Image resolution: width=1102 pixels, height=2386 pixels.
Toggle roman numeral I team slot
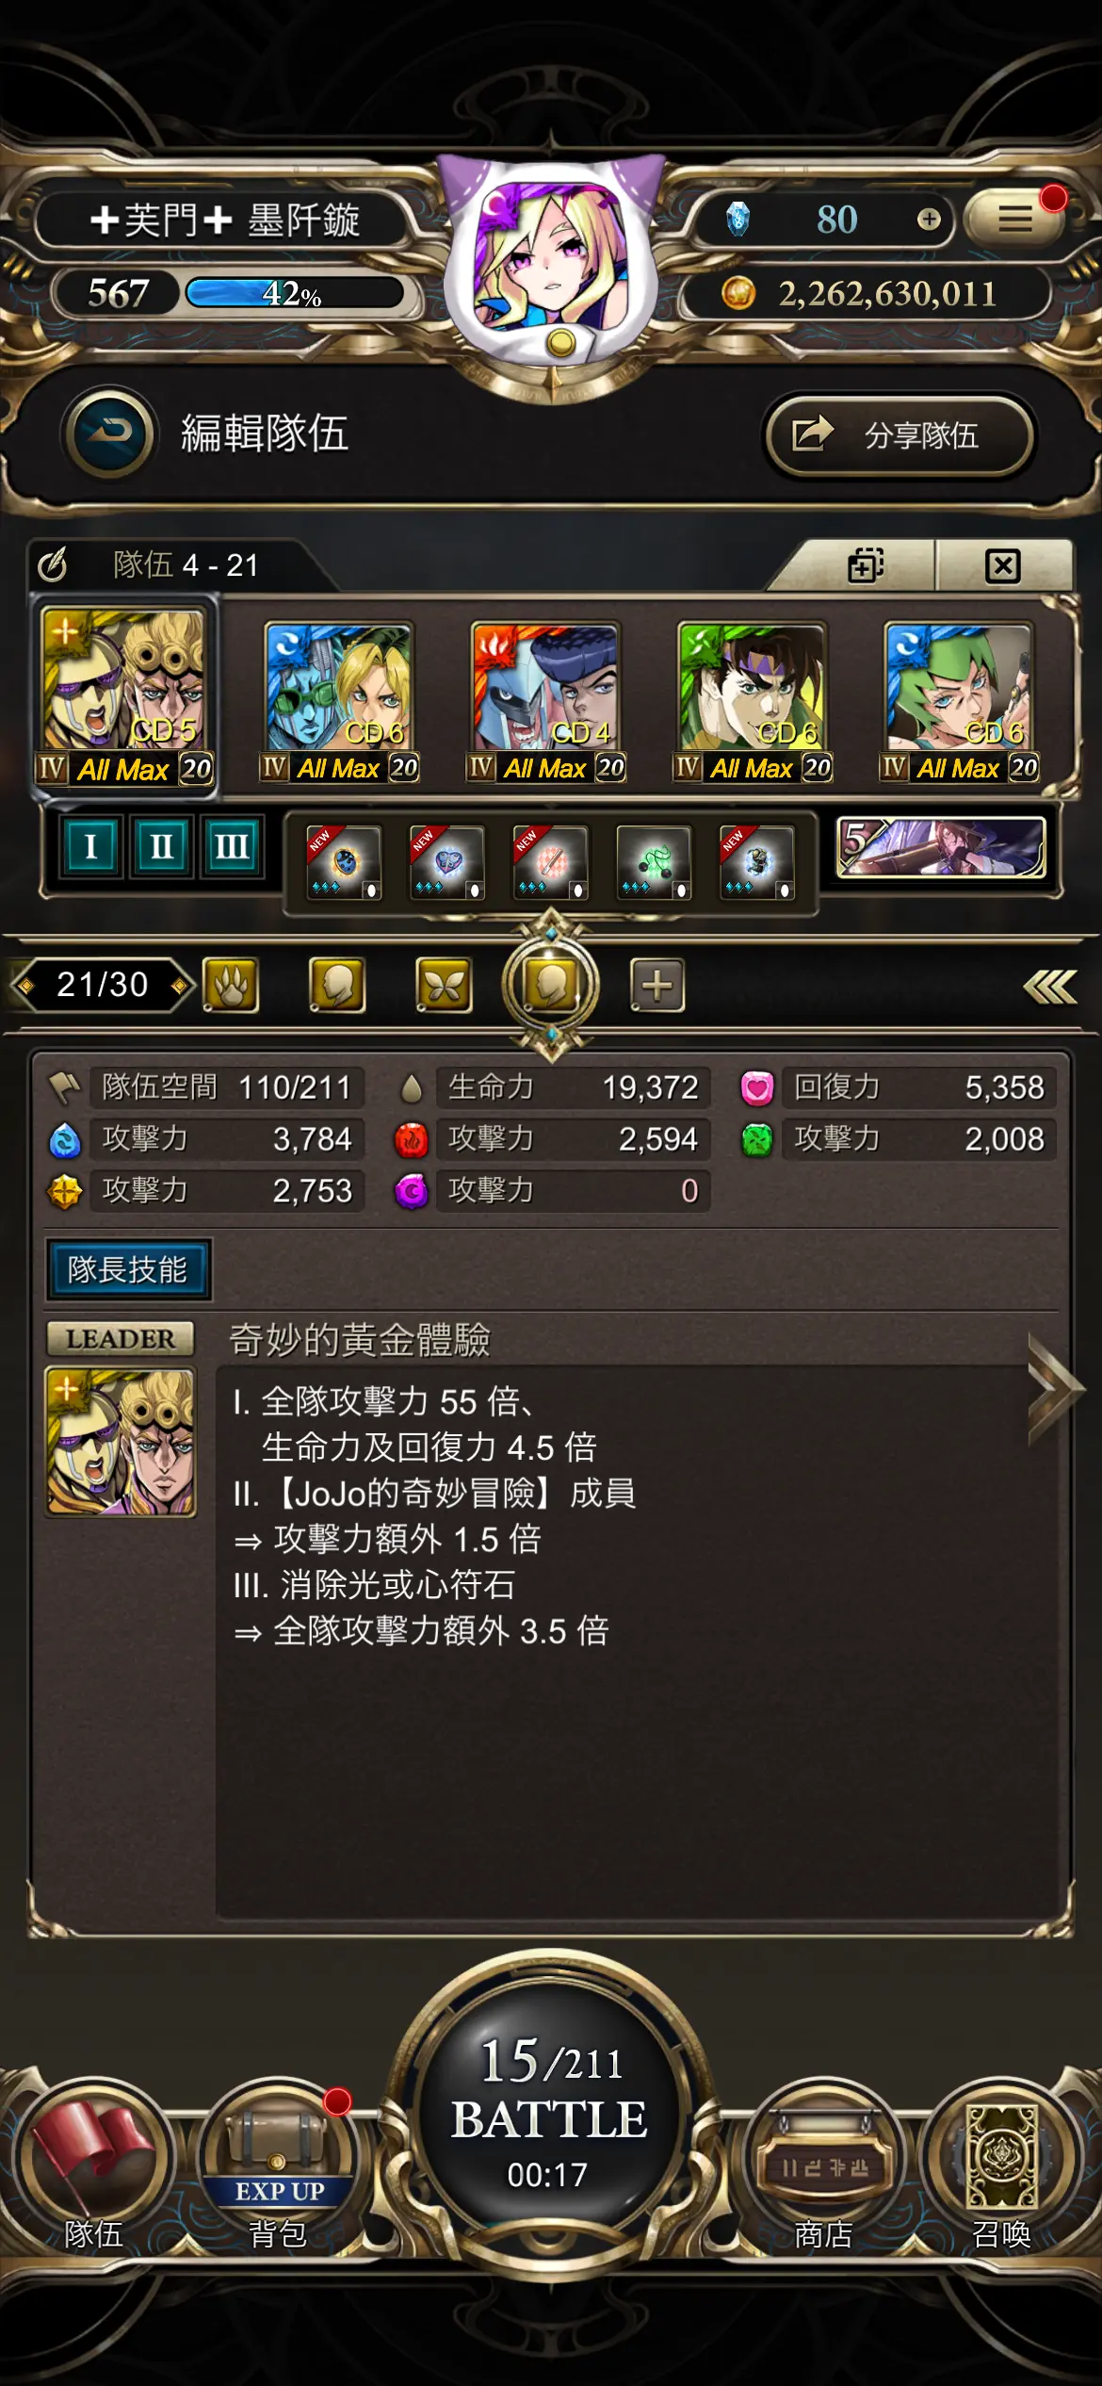point(90,846)
